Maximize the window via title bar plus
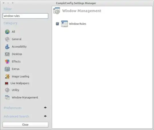The height and width of the screenshot is (130, 154). point(13,3)
